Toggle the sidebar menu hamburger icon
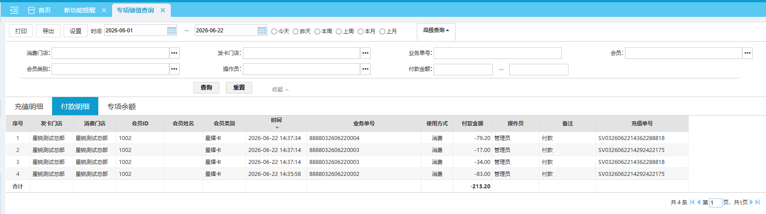 coord(14,10)
